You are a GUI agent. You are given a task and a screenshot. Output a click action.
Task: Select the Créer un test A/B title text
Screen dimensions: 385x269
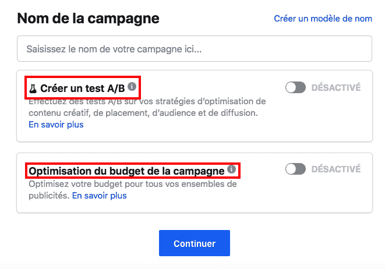(x=83, y=89)
